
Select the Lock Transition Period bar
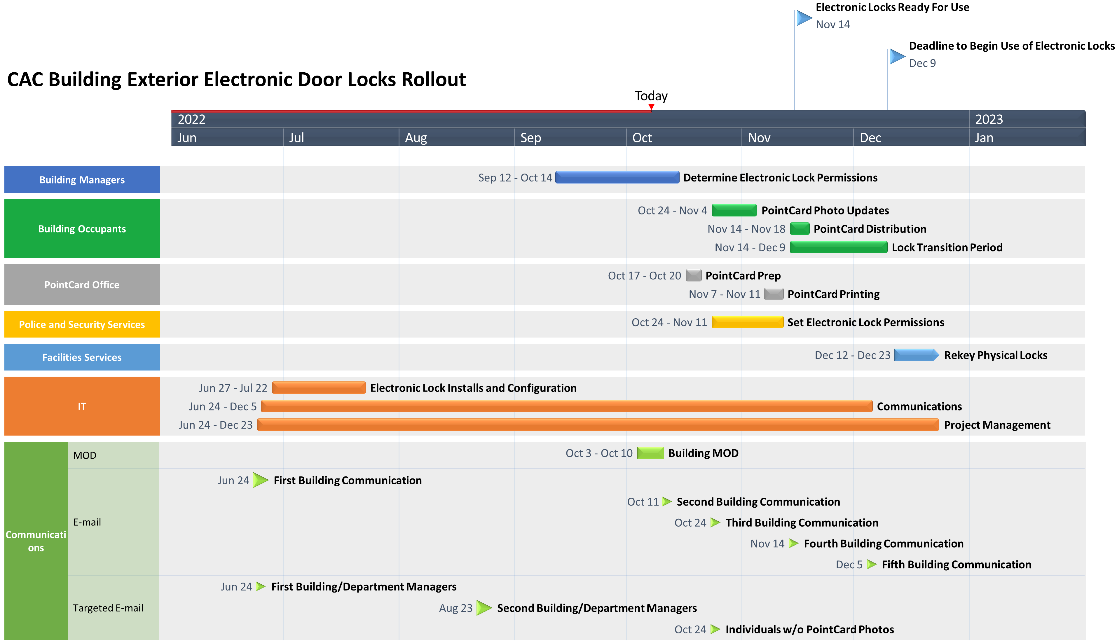coord(838,247)
